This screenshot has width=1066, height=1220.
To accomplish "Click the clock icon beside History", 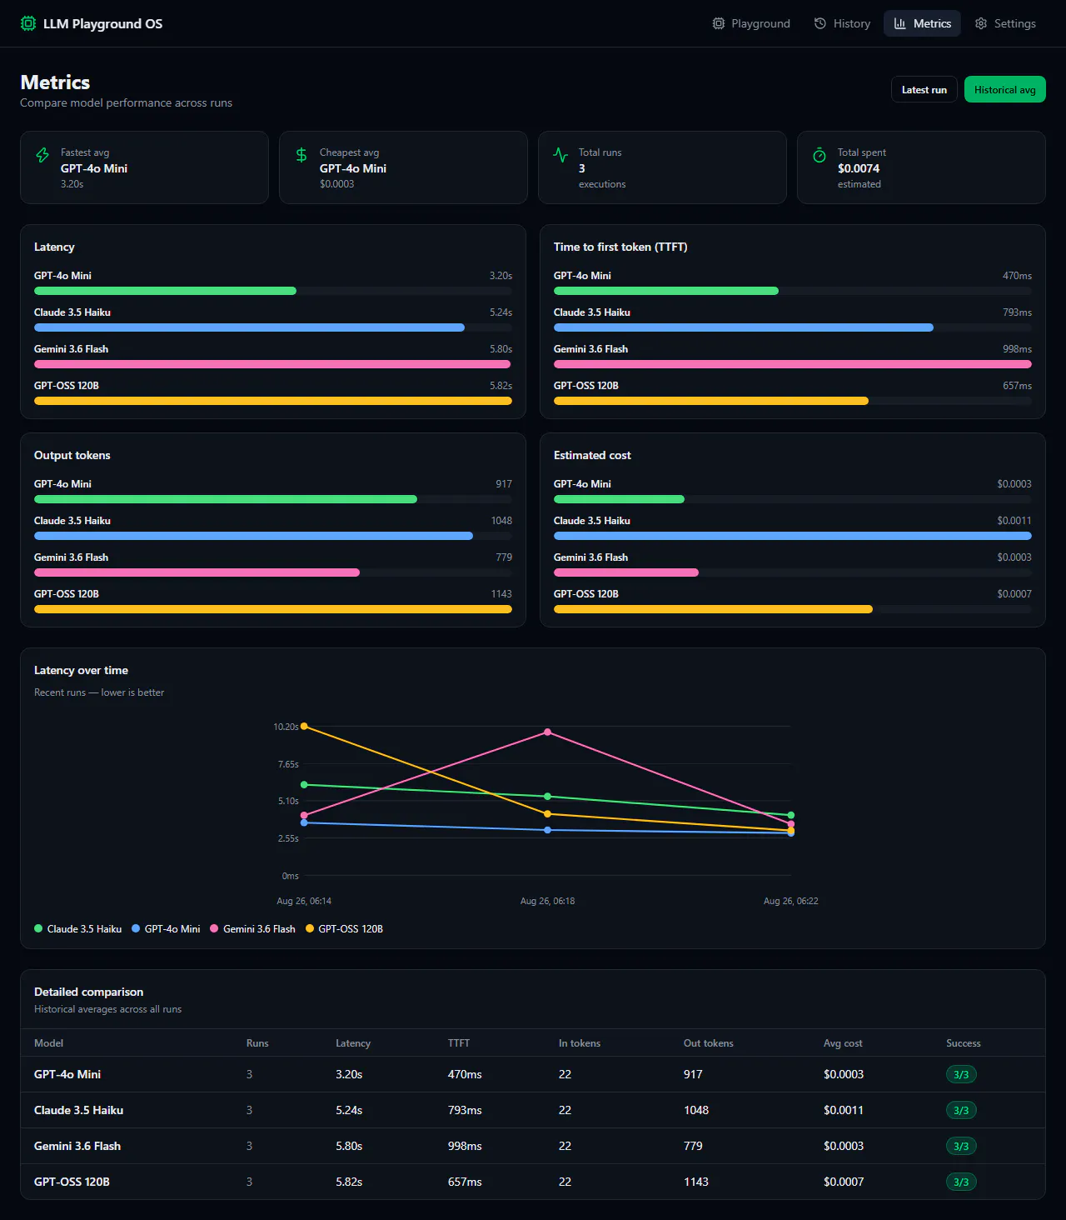I will 820,23.
